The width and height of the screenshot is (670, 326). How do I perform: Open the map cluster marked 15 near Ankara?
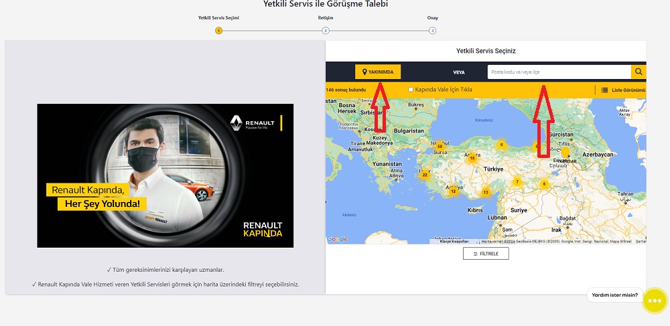click(472, 158)
